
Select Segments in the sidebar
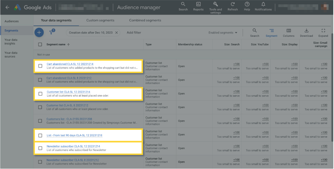point(11,31)
